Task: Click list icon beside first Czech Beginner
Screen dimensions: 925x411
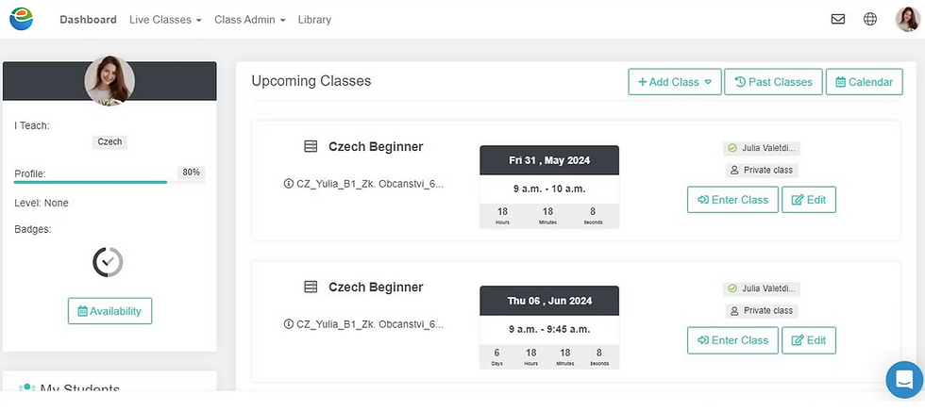Action: point(311,147)
